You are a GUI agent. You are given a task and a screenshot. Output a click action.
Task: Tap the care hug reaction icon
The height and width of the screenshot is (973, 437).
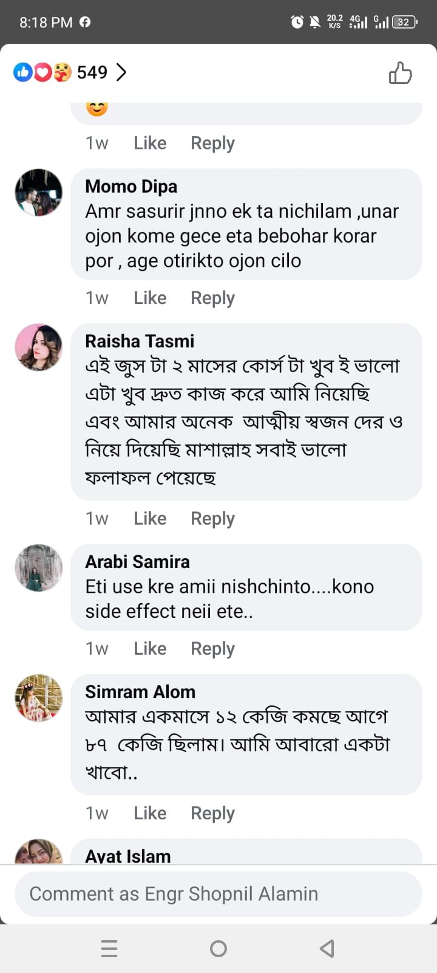pos(62,73)
